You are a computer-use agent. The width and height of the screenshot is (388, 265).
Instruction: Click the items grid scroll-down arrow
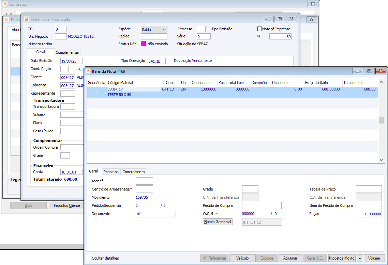click(381, 160)
